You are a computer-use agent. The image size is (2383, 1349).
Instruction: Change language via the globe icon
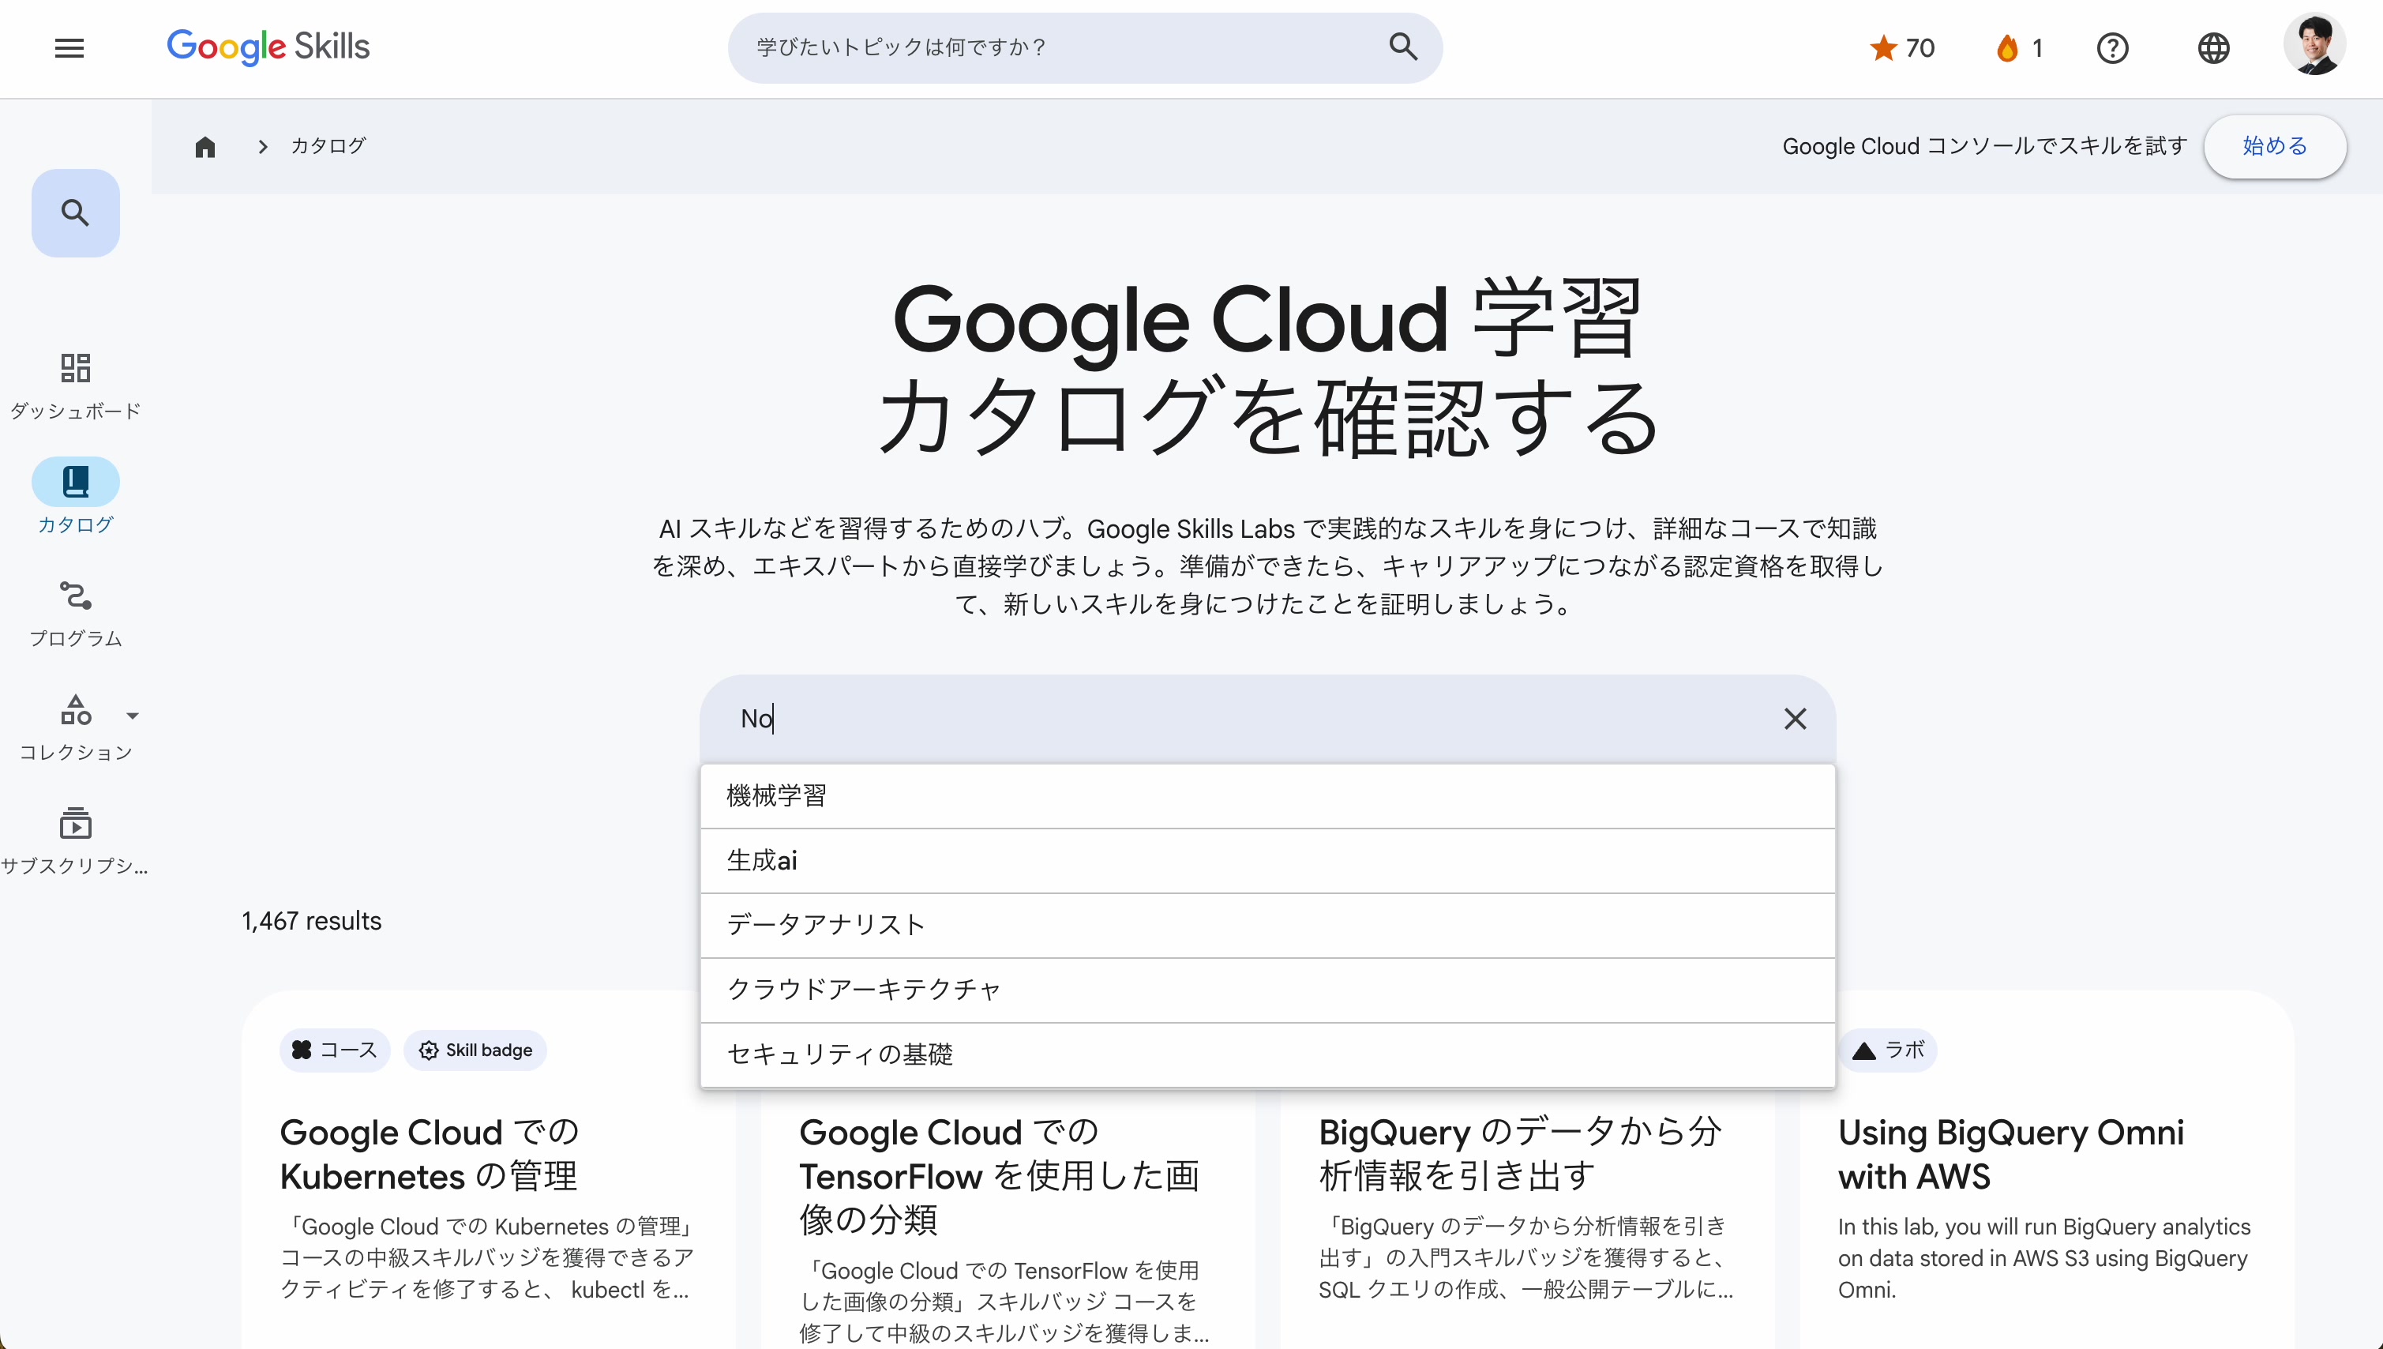[x=2215, y=47]
